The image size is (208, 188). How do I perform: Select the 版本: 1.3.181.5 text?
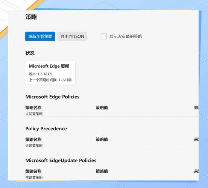tap(41, 74)
